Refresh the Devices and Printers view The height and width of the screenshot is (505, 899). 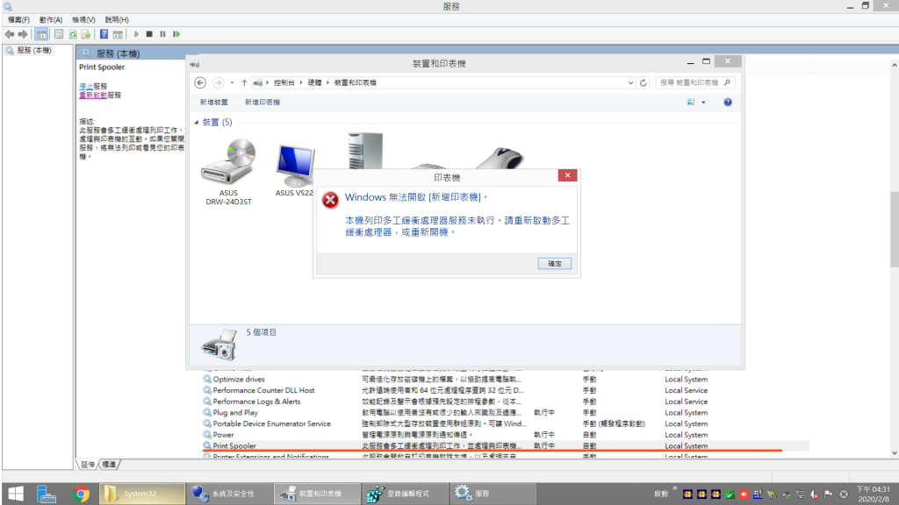644,83
